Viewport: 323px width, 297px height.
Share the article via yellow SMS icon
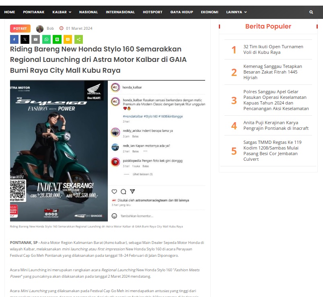pyautogui.click(x=68, y=39)
